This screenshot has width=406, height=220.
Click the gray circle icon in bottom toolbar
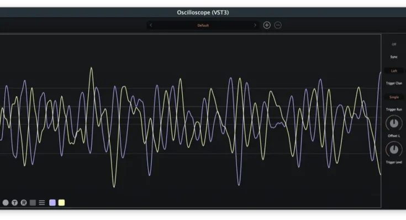(x=6, y=203)
